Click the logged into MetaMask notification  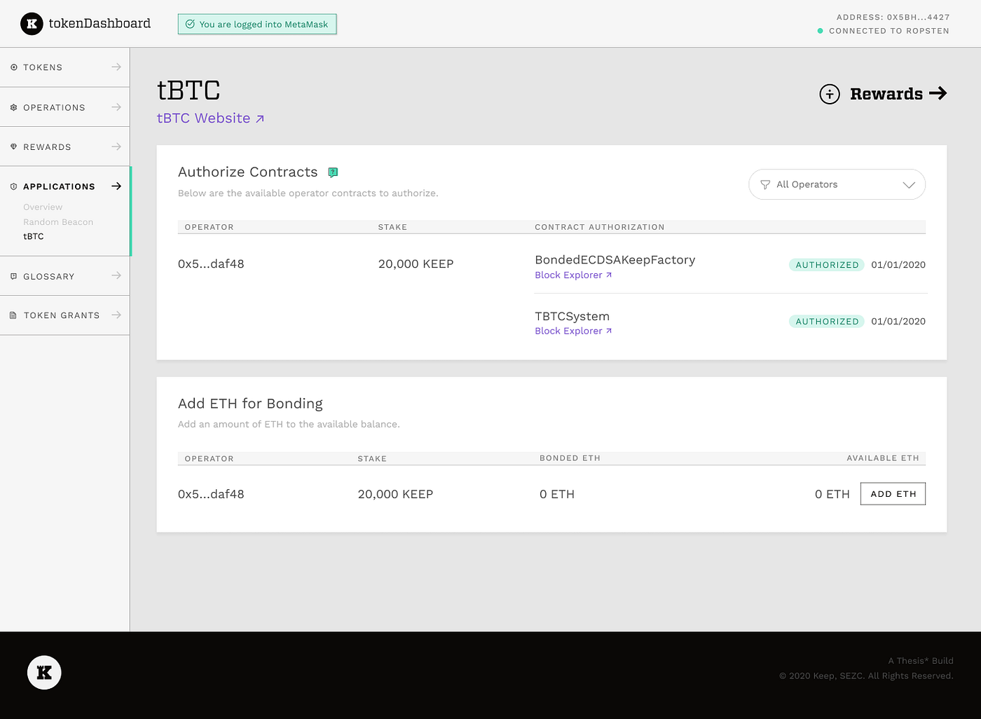point(257,24)
